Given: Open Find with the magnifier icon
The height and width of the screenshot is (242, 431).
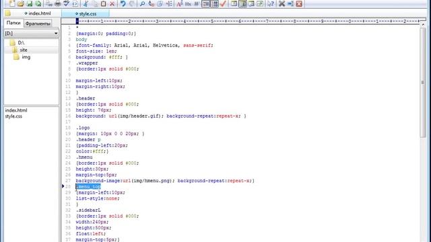Looking at the screenshot, I should [142, 3].
